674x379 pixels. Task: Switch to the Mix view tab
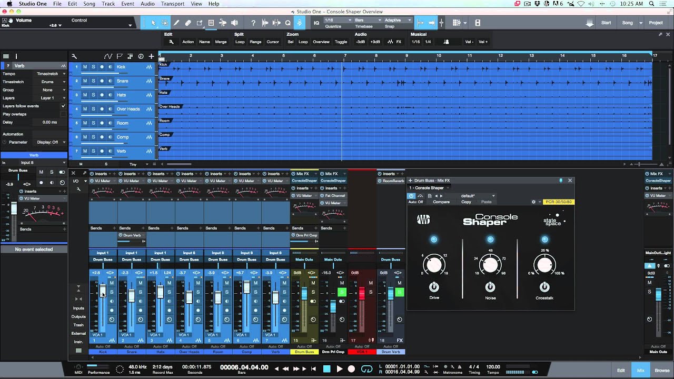click(x=640, y=371)
